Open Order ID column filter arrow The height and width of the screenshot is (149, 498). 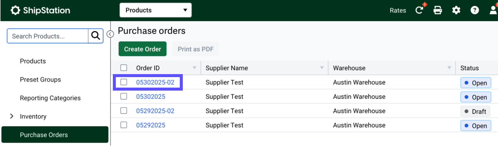coord(194,68)
